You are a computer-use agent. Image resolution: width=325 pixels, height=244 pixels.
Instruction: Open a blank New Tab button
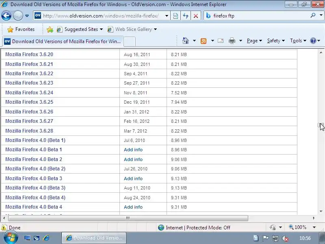click(130, 41)
